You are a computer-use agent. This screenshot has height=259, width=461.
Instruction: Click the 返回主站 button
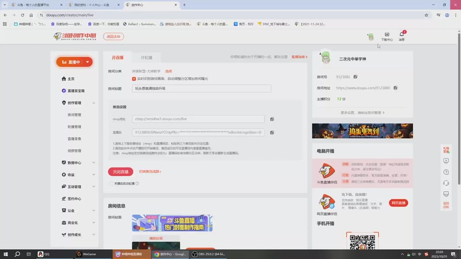pyautogui.click(x=114, y=36)
